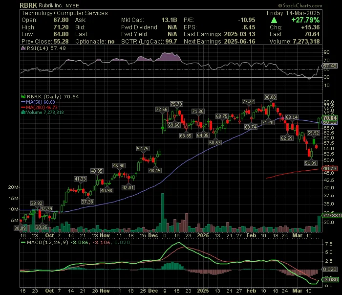This screenshot has width=342, height=295.
Task: Click the 37.38 price label
Action: pyautogui.click(x=87, y=202)
